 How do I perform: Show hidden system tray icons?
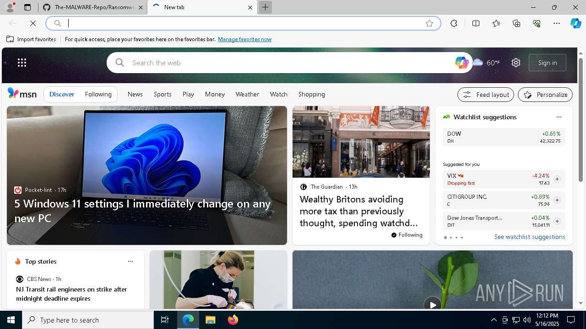click(494, 320)
